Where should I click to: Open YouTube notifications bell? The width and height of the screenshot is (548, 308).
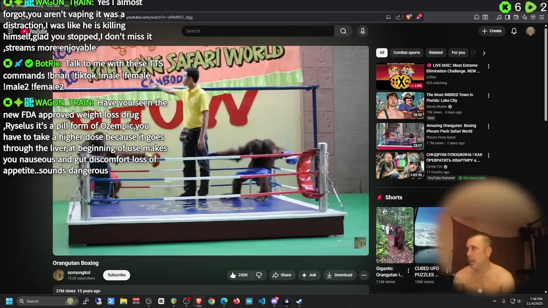pyautogui.click(x=514, y=31)
